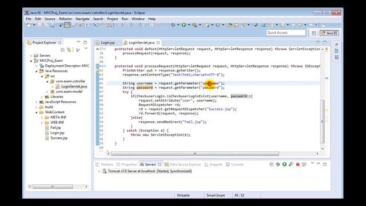The height and width of the screenshot is (206, 366).
Task: Minimize the editor area with its minimize icon
Action: coord(318,42)
